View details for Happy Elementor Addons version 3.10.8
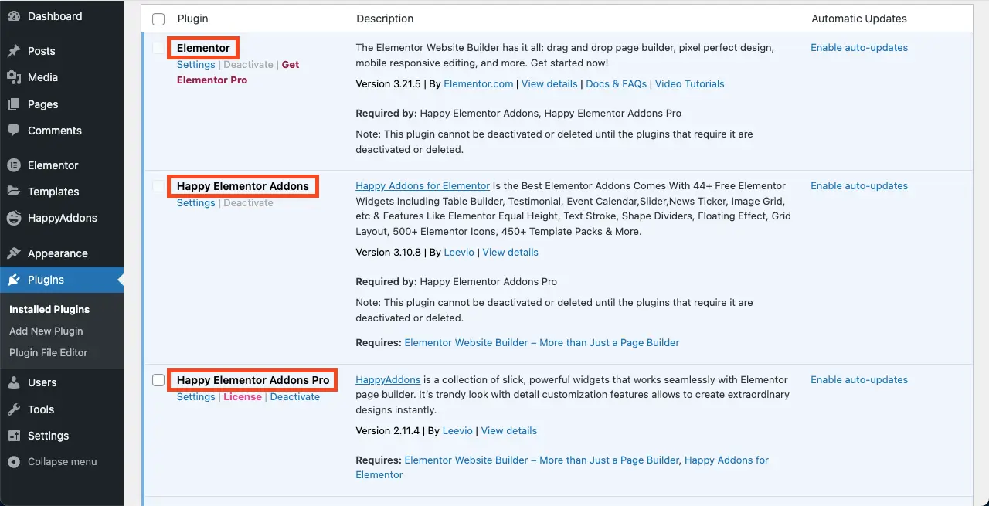 (x=511, y=253)
